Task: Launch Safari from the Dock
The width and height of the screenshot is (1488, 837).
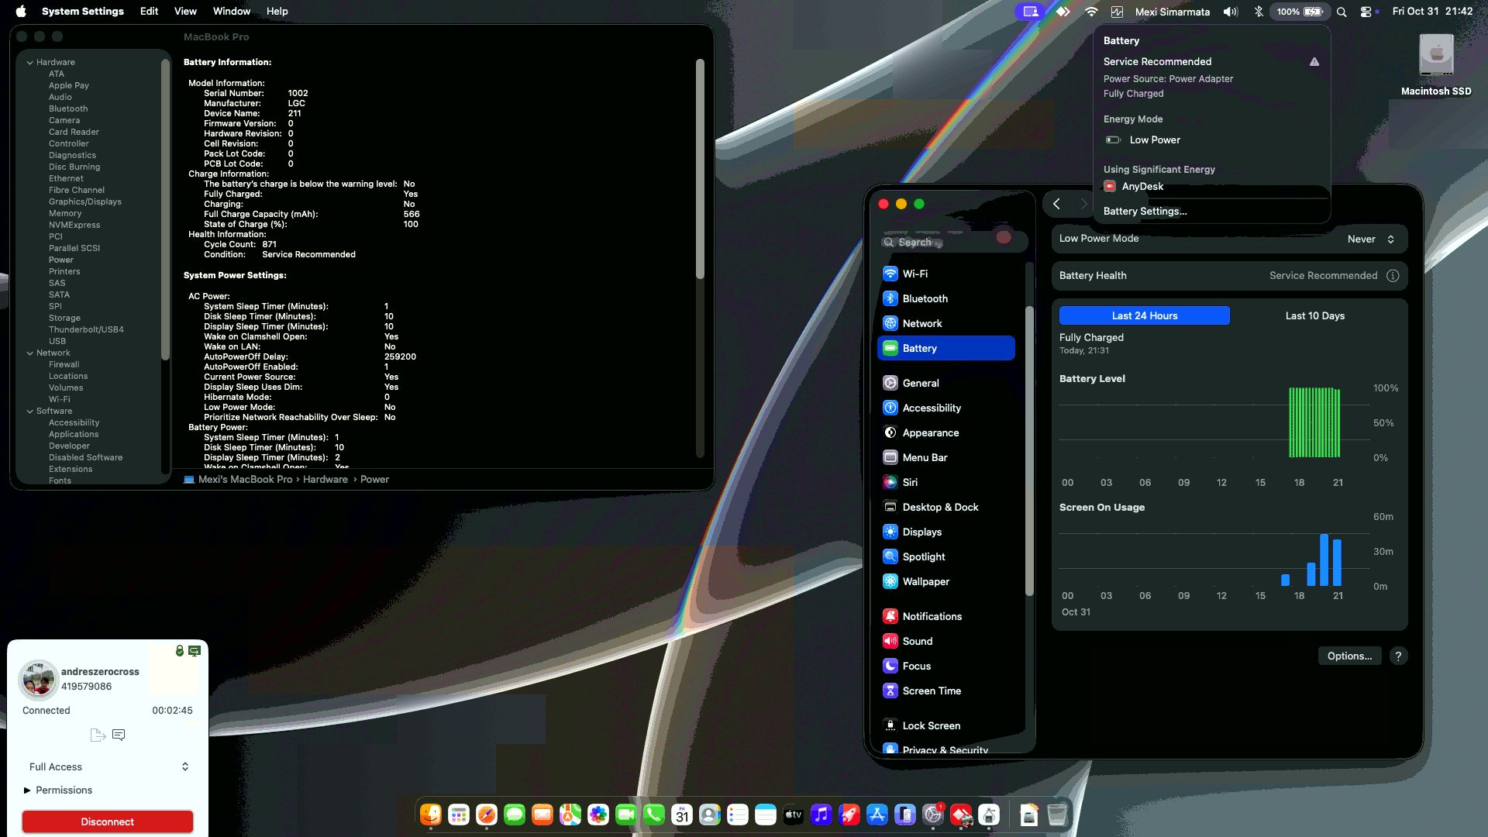Action: [x=487, y=815]
